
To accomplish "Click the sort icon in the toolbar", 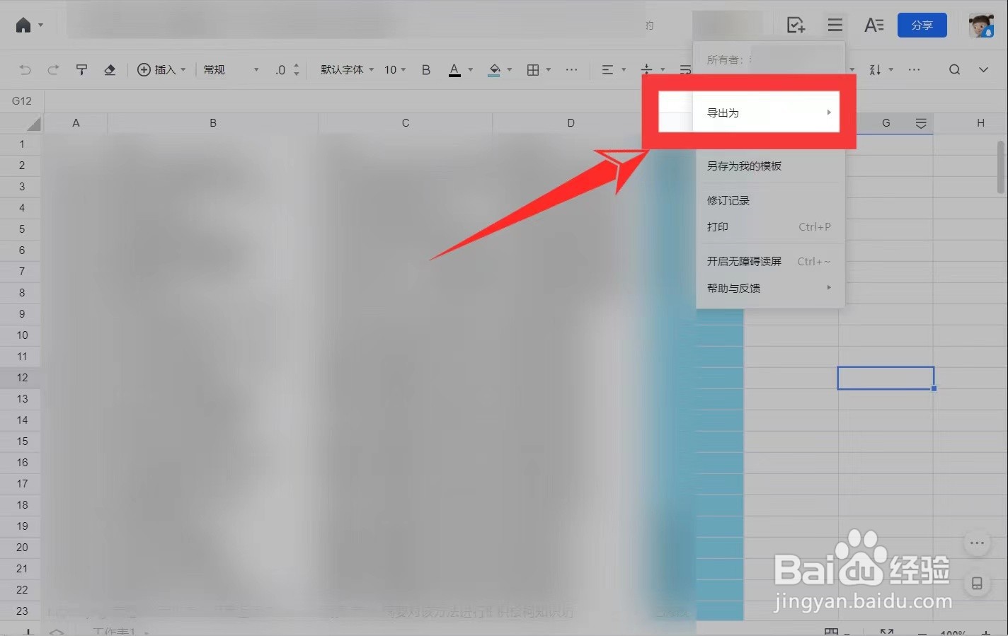I will [875, 69].
